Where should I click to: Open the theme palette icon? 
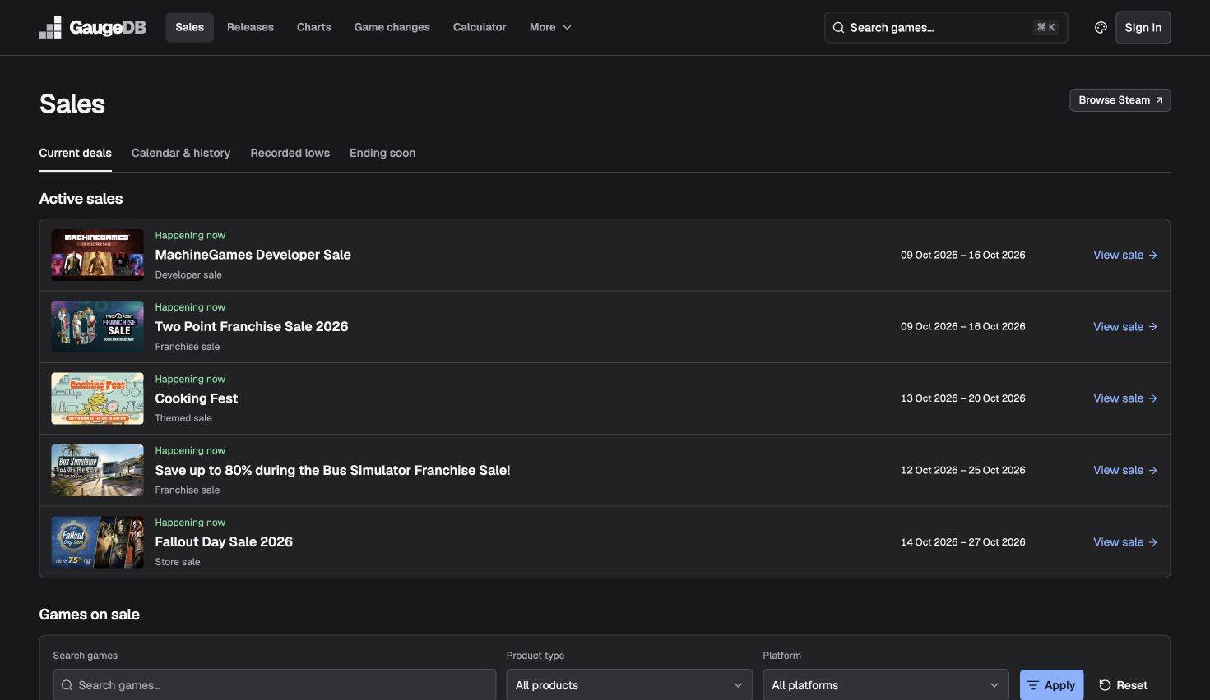[x=1101, y=28]
